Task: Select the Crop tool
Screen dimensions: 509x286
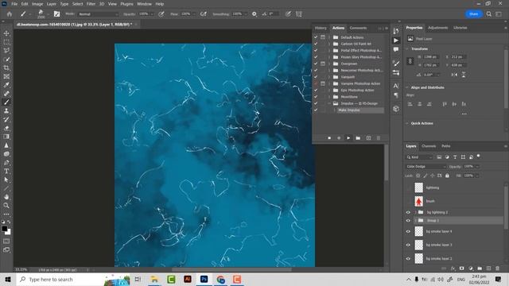Action: coord(6,68)
